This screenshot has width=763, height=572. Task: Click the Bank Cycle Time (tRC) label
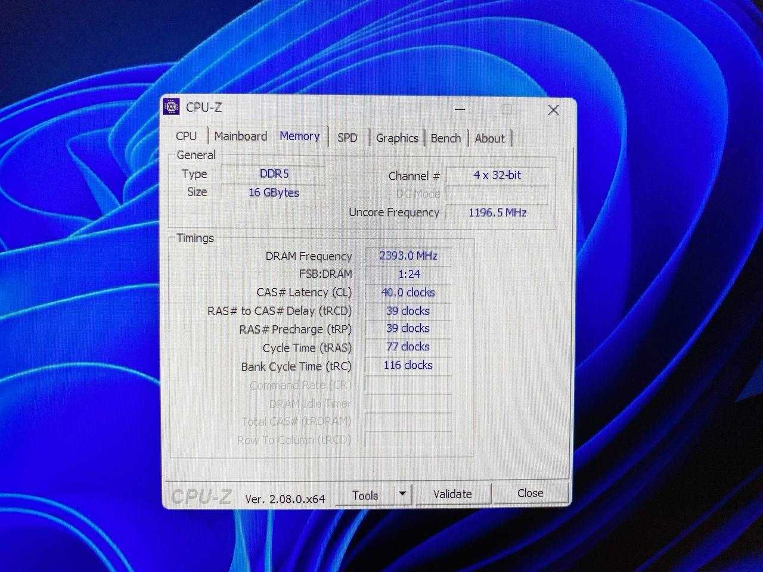296,366
